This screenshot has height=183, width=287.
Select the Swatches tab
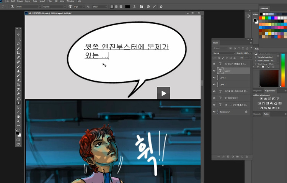pyautogui.click(x=264, y=8)
